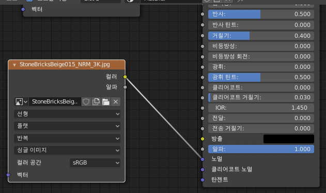Click the 알파 input socket on shader node
Viewport: 326px width, 193px height.
pyautogui.click(x=203, y=149)
